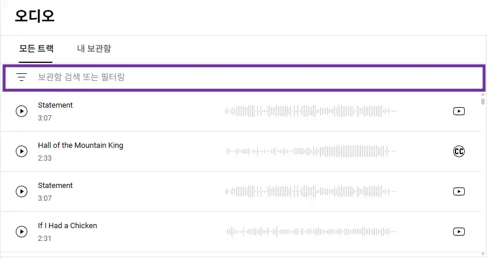This screenshot has height=259, width=487.
Task: Play the Statement track above If I Had a Chicken
Action: 22,191
